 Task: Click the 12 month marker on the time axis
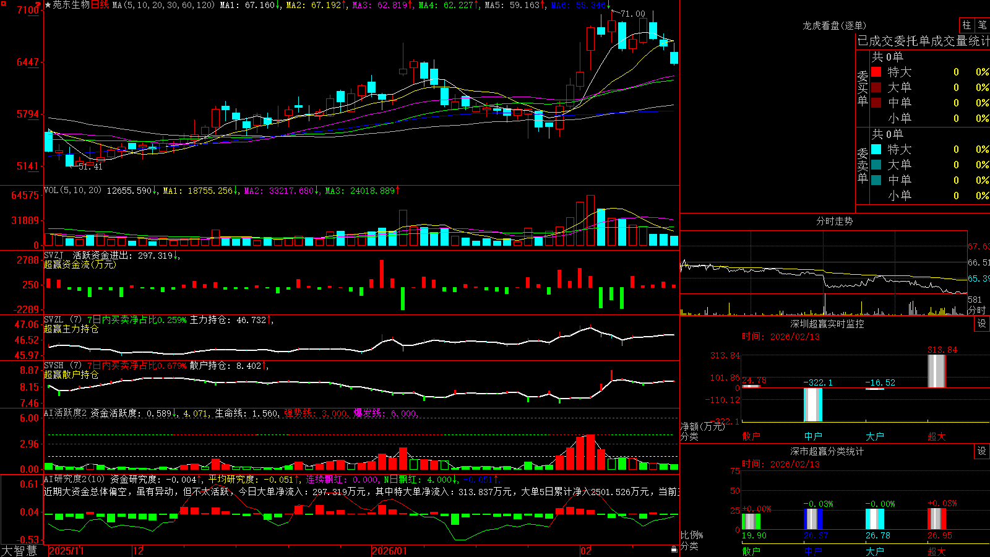(x=138, y=551)
